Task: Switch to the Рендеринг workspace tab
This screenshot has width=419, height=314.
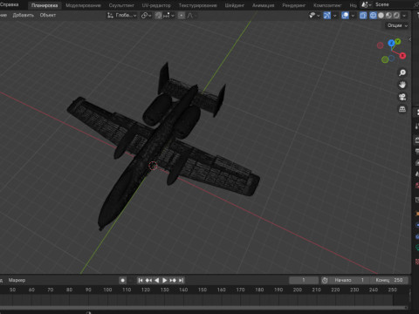Action: coord(293,5)
